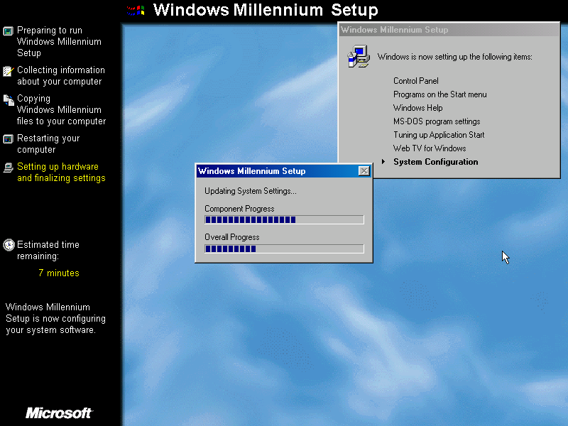Screen dimensions: 568x426
Task: Click 'Setup is now configuring your system software' text
Action: 55,318
